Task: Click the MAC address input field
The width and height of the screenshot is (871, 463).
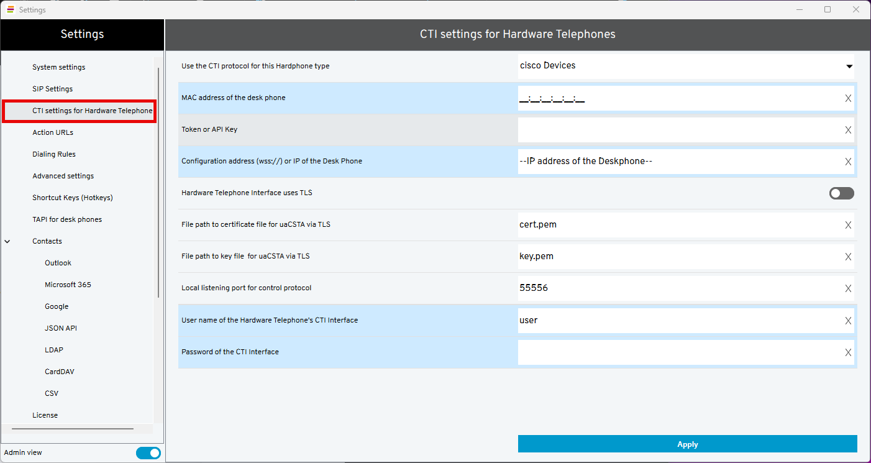Action: [x=677, y=98]
